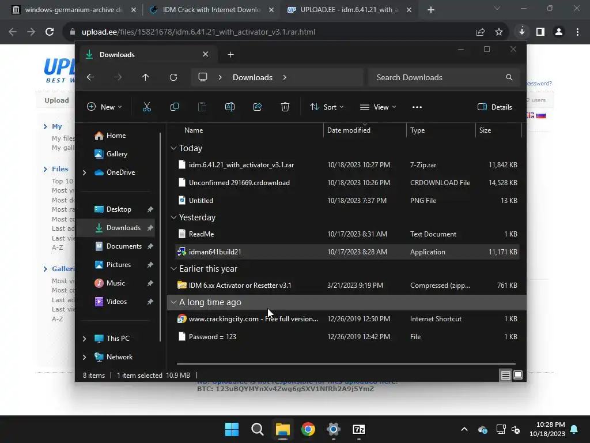Click the Delete trash icon in Explorer
590x443 pixels.
[285, 107]
